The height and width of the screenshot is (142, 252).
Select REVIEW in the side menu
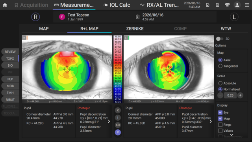(10, 52)
